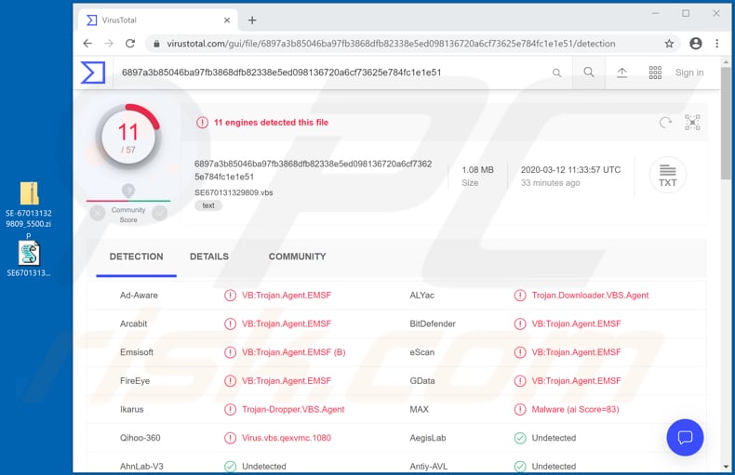Viewport: 735px width, 475px height.
Task: Click the page vertical scrollbar thumb
Action: coord(726,123)
